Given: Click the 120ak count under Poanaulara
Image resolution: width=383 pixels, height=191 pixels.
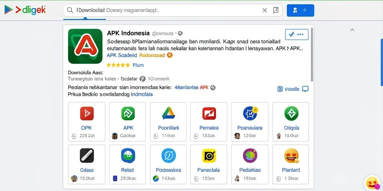Looking at the screenshot, I should point(249,136).
